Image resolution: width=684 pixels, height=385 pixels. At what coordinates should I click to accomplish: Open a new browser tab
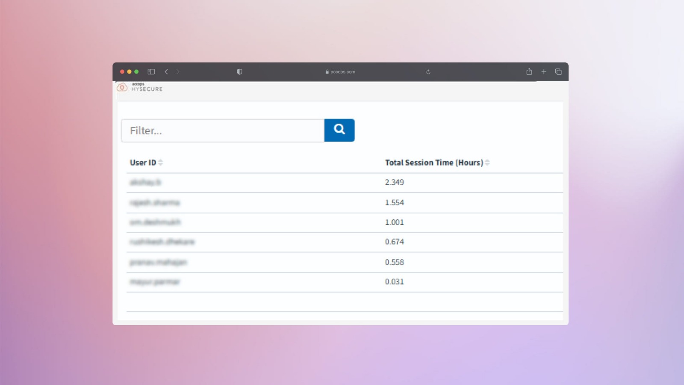tap(544, 72)
